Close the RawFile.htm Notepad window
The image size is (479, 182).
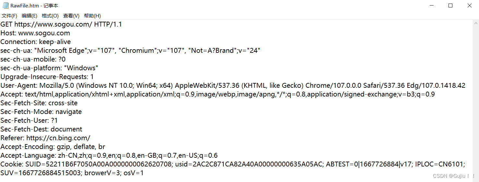tap(469, 6)
